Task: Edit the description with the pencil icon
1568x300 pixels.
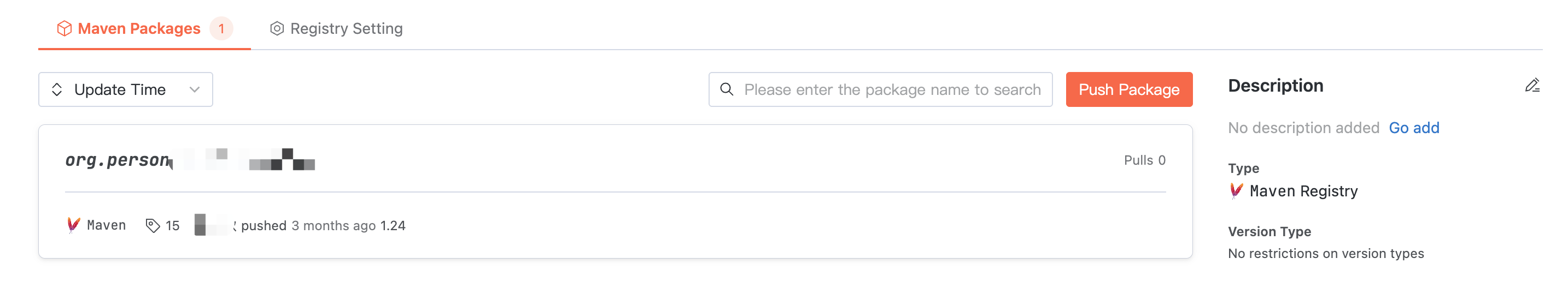Action: click(1531, 86)
